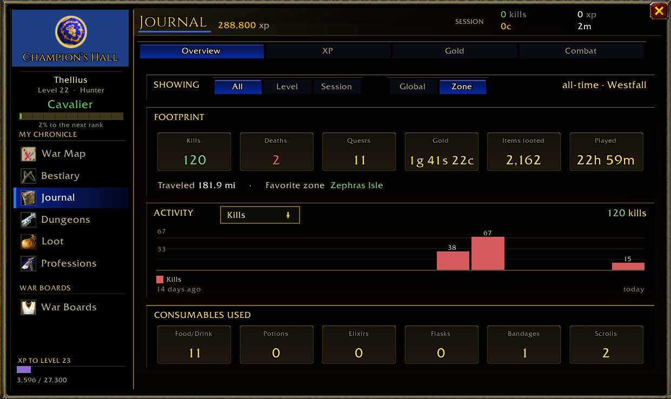Click the chart bar labeled 15

tap(628, 267)
